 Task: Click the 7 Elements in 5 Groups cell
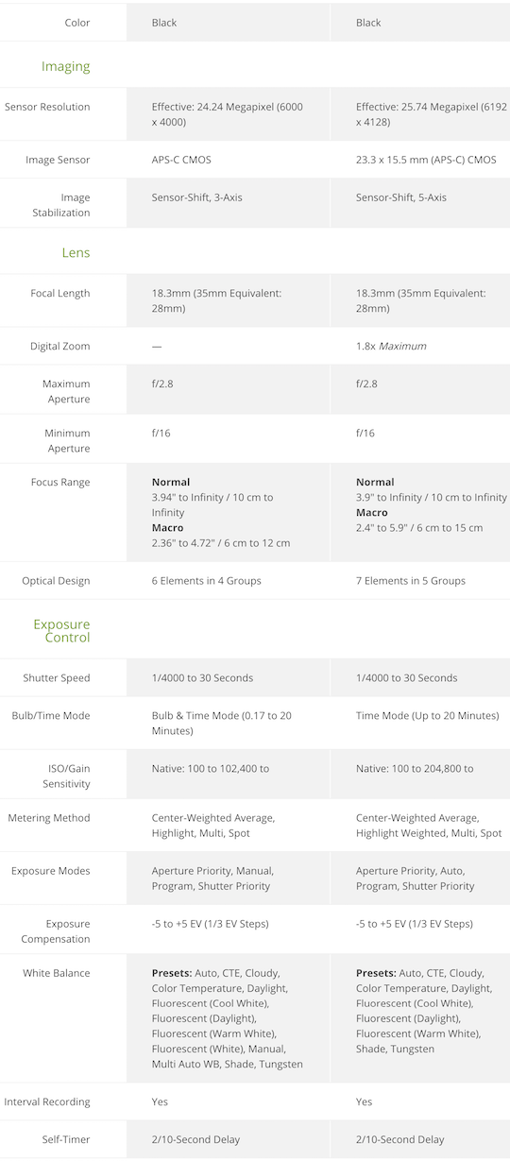[411, 580]
